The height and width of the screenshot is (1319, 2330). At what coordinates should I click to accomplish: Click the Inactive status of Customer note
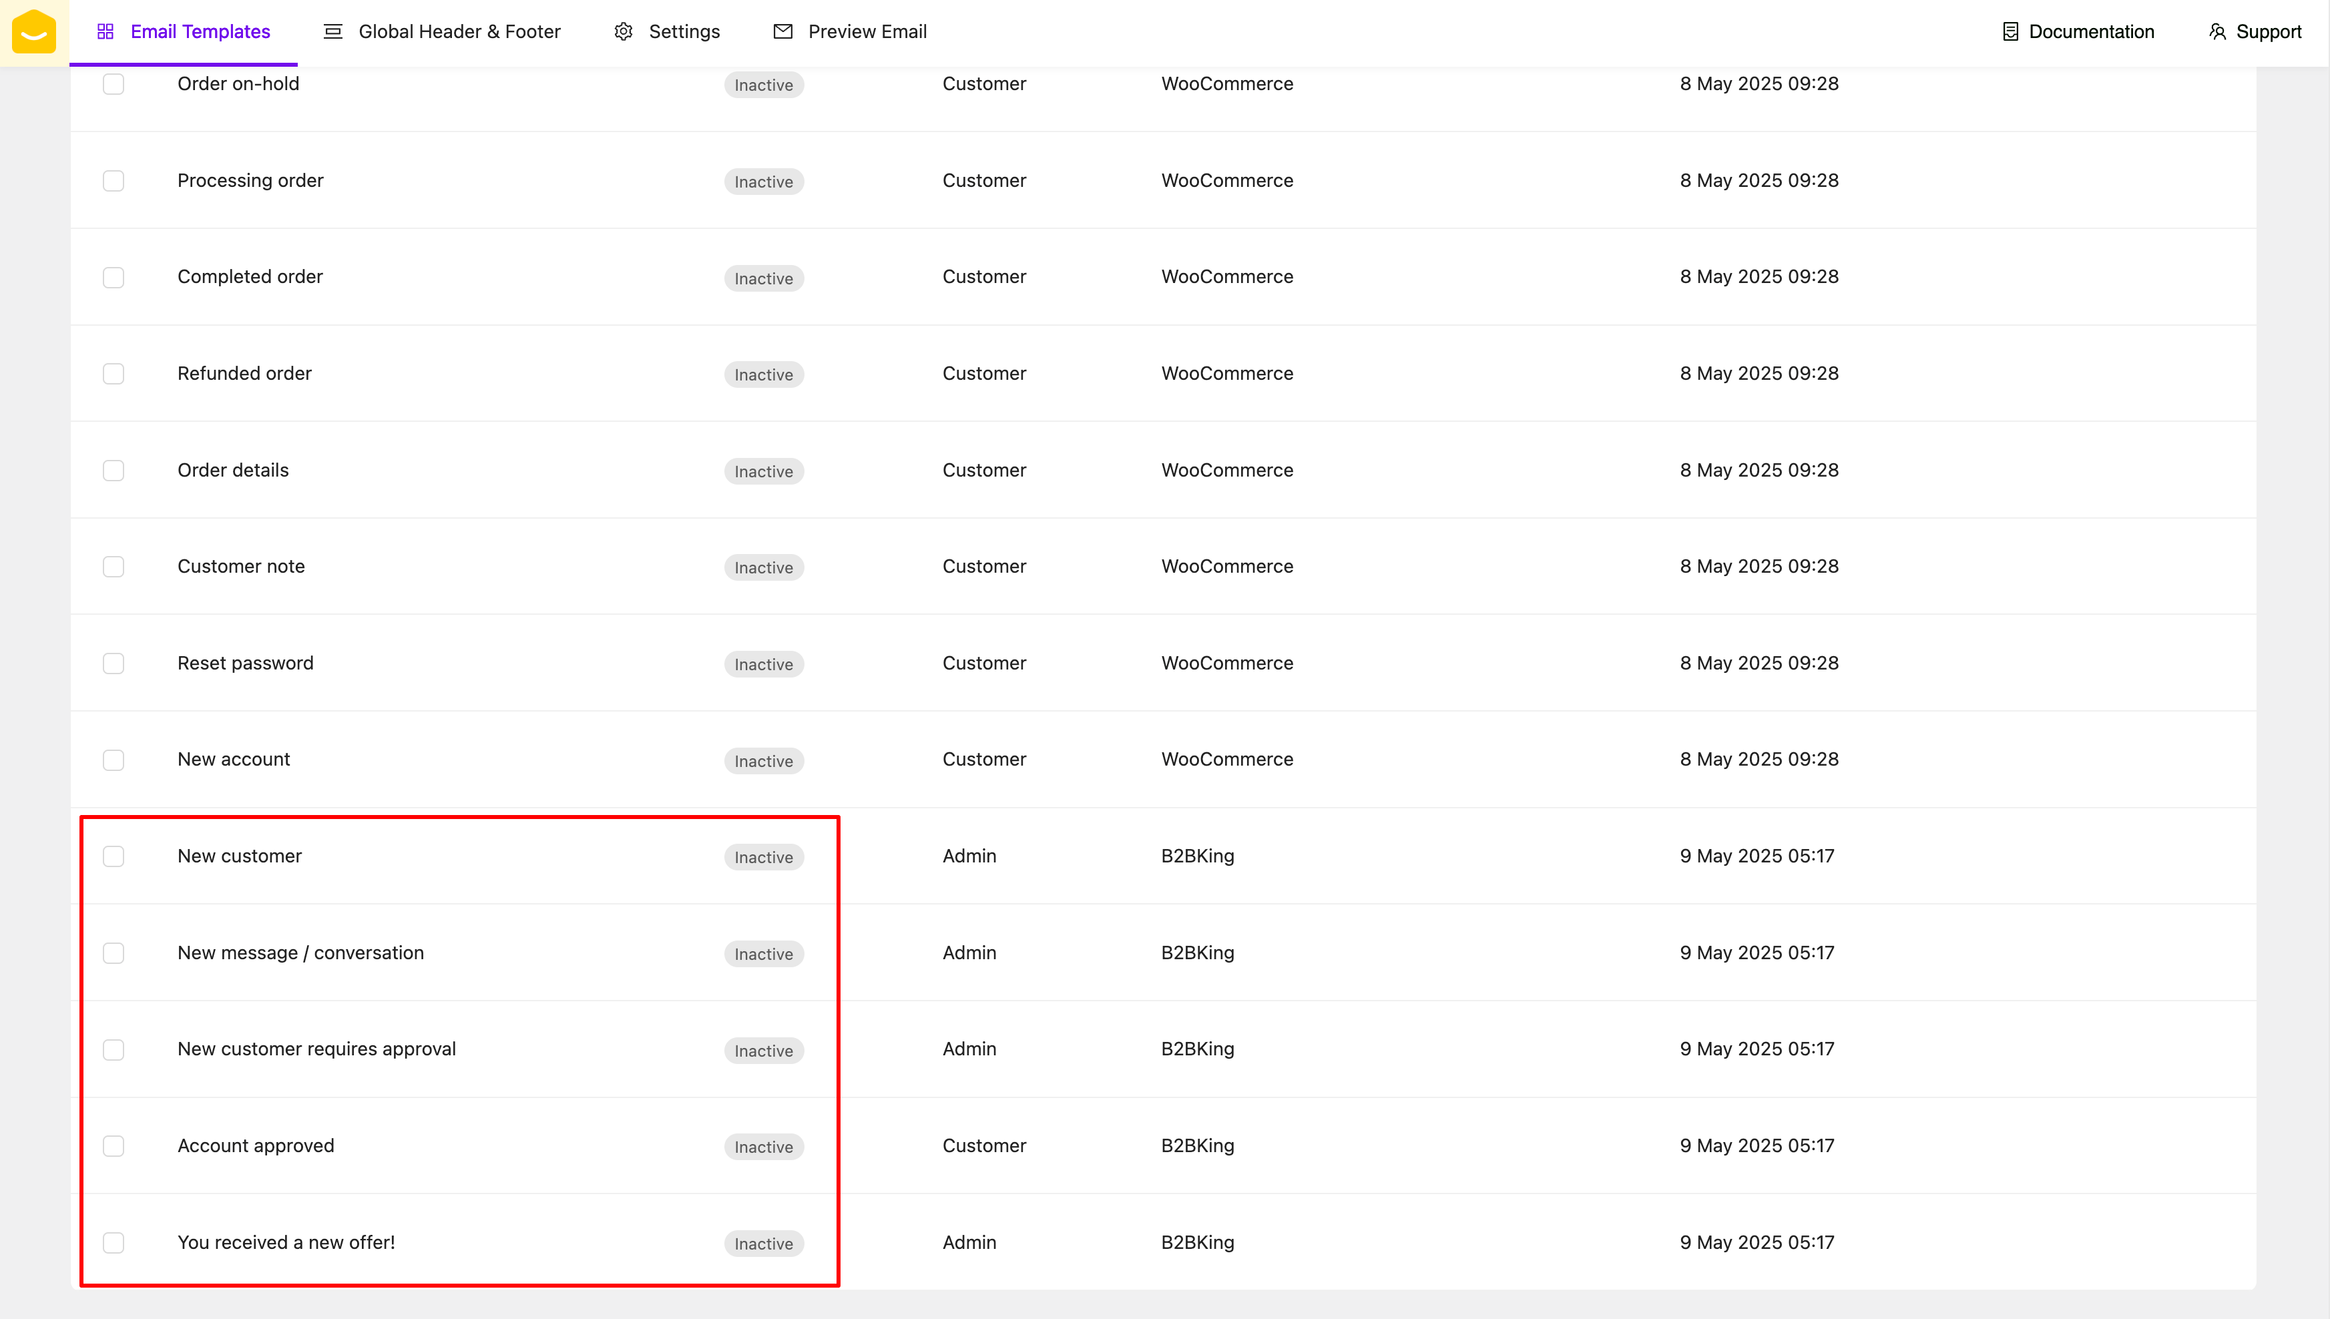click(764, 568)
